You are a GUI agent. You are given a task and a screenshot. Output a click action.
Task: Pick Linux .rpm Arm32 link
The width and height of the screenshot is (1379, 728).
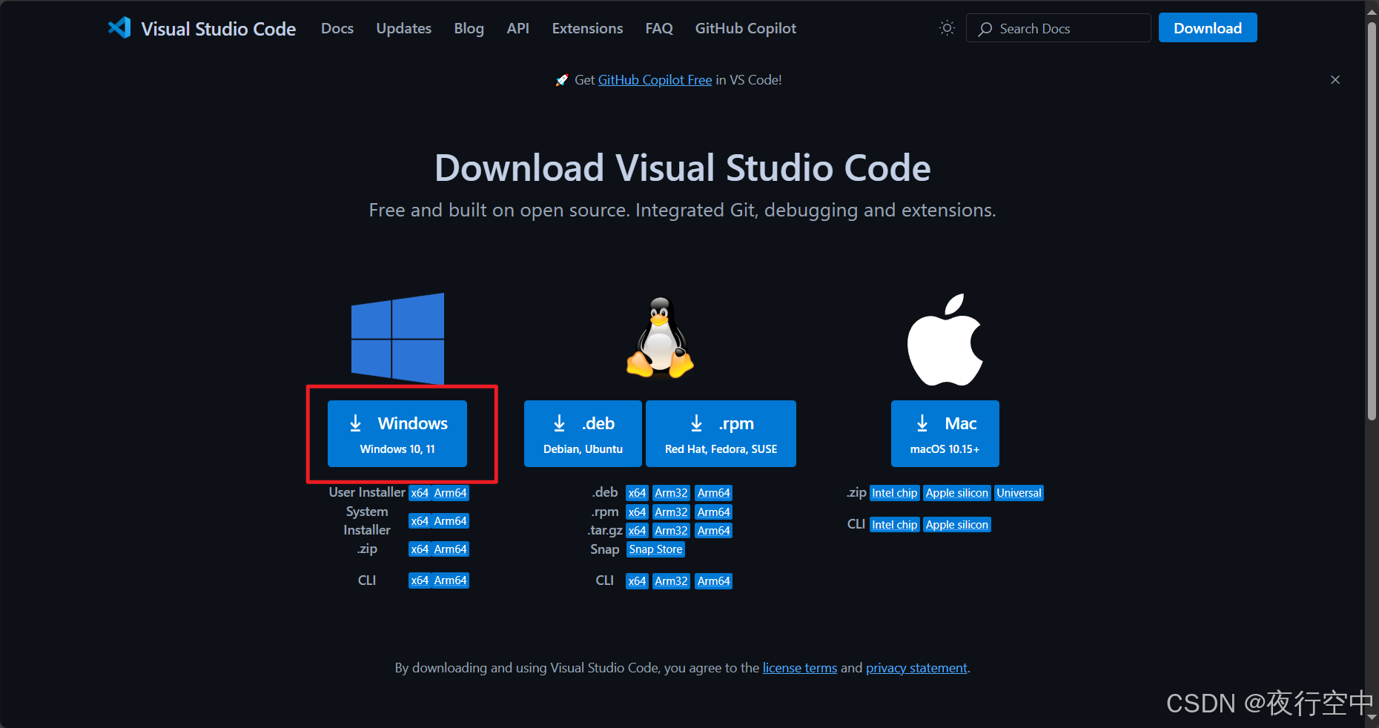[x=671, y=512]
